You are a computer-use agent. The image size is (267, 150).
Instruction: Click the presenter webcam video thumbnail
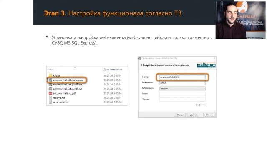240,20
